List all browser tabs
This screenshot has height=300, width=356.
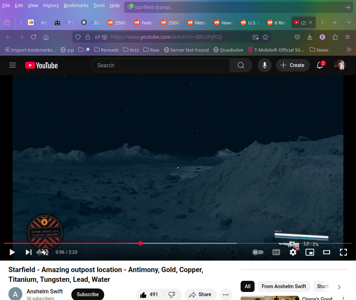coord(348,22)
